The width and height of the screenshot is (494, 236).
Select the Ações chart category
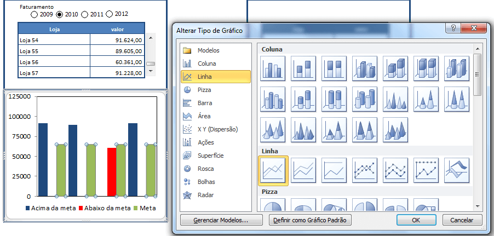tap(216, 142)
